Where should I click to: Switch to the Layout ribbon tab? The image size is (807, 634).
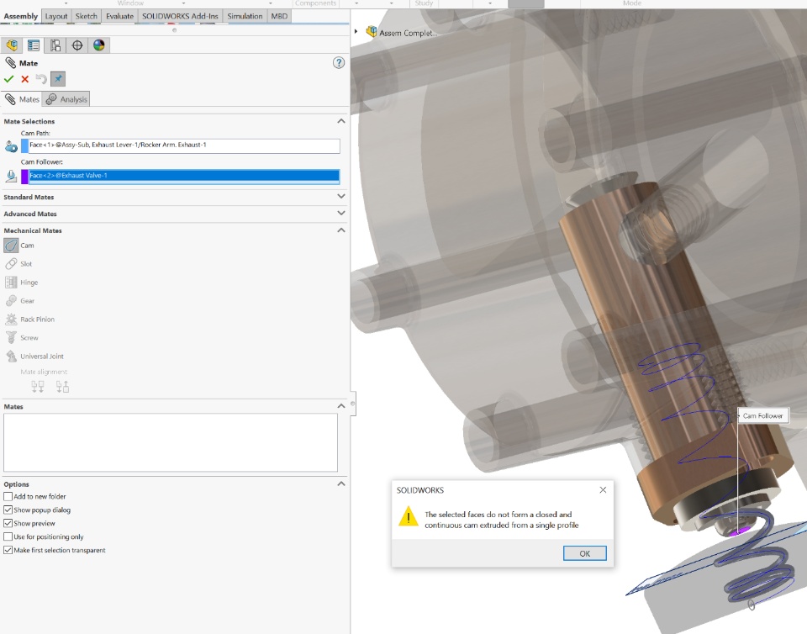click(x=56, y=16)
